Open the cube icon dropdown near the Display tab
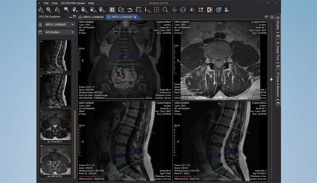This screenshot has height=183, width=317. click(272, 17)
